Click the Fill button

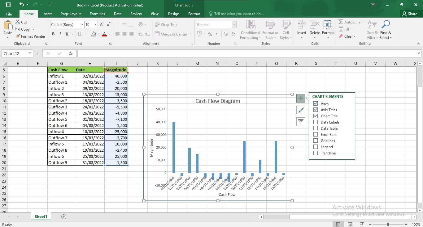pyautogui.click(x=345, y=29)
